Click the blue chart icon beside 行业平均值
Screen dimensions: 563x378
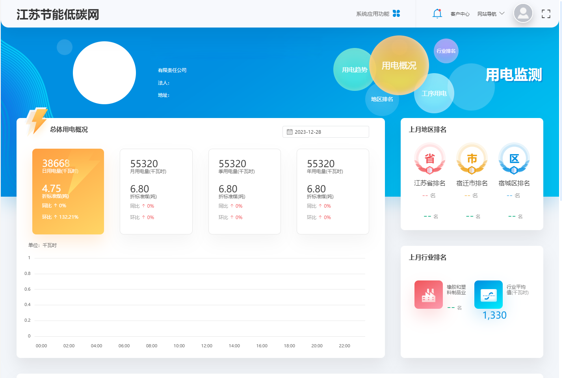click(488, 294)
